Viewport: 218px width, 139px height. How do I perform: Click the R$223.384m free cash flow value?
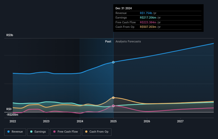click(x=148, y=22)
